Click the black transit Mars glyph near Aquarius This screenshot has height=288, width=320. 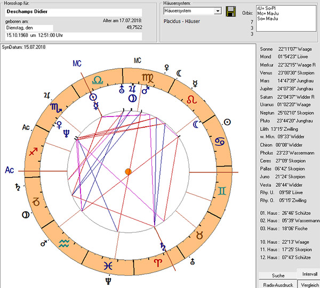click(x=44, y=243)
